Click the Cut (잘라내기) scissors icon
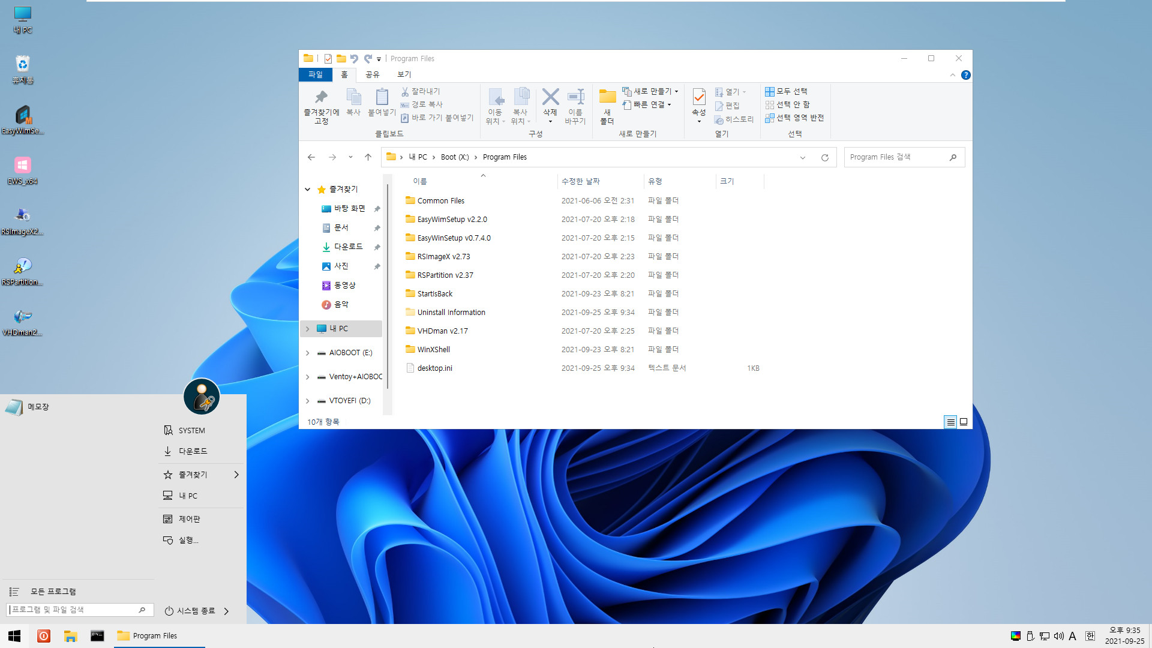This screenshot has width=1152, height=648. point(405,91)
